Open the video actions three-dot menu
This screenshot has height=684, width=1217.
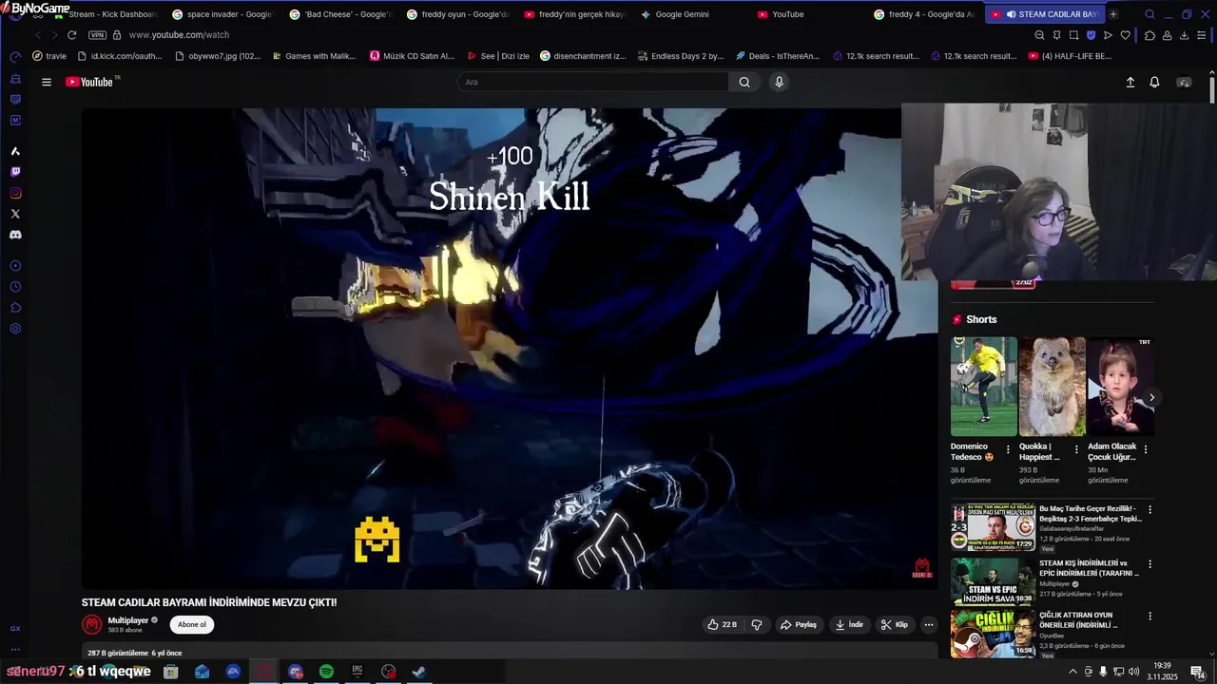[929, 624]
